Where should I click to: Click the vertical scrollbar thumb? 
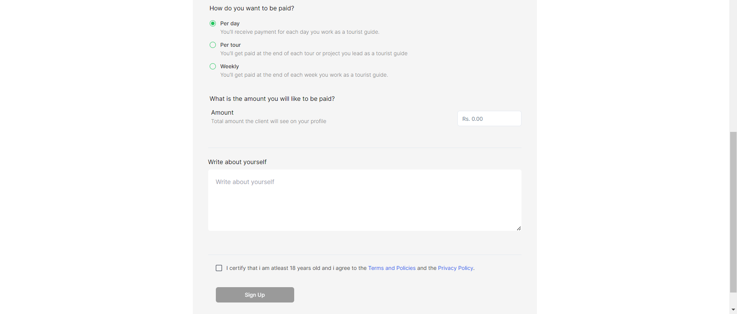coord(733,212)
